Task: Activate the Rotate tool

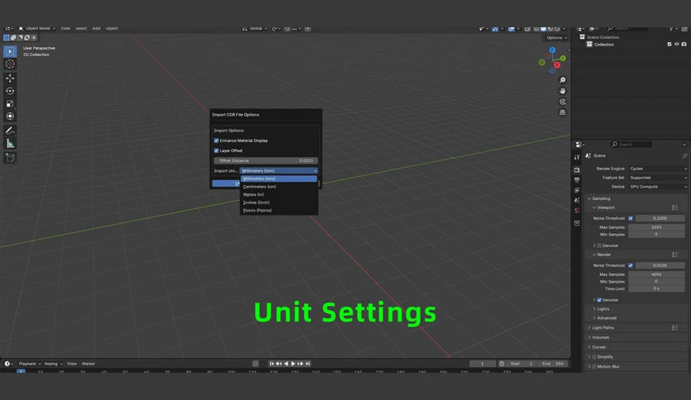Action: point(10,91)
